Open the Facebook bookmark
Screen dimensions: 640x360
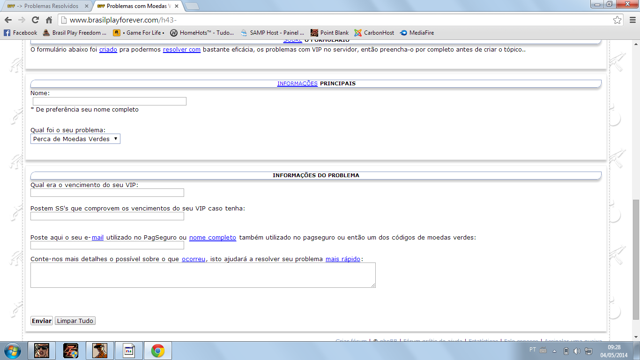21,33
